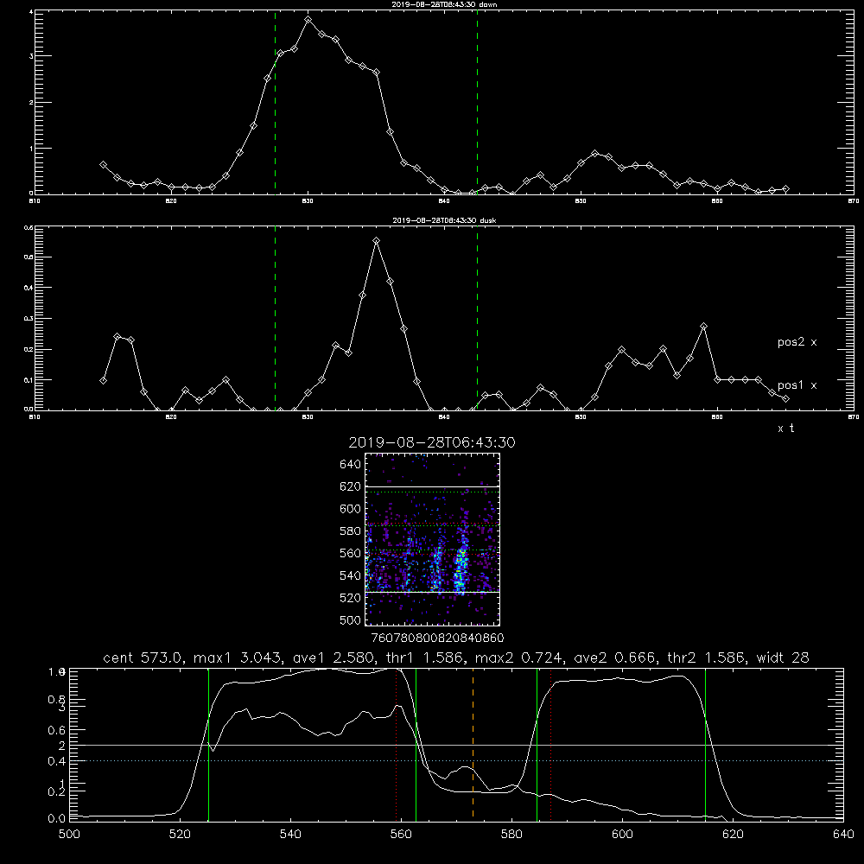
Task: Click the 'widt 28' value
Action: tap(783, 658)
